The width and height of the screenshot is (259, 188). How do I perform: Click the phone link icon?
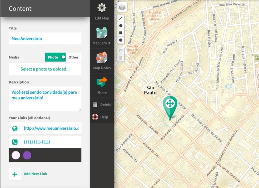[15, 142]
